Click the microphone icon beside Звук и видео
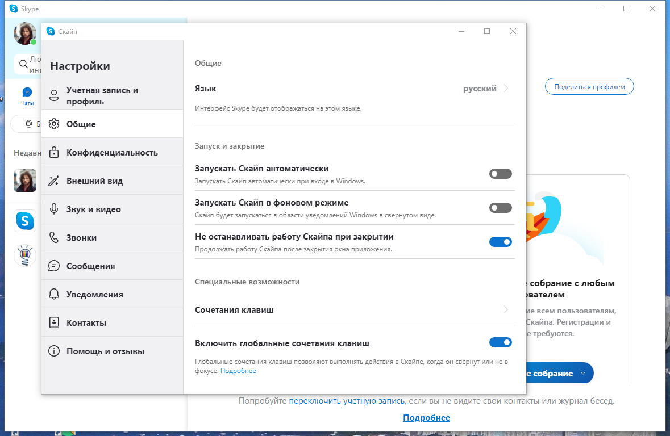Viewport: 670px width, 436px height. (54, 209)
